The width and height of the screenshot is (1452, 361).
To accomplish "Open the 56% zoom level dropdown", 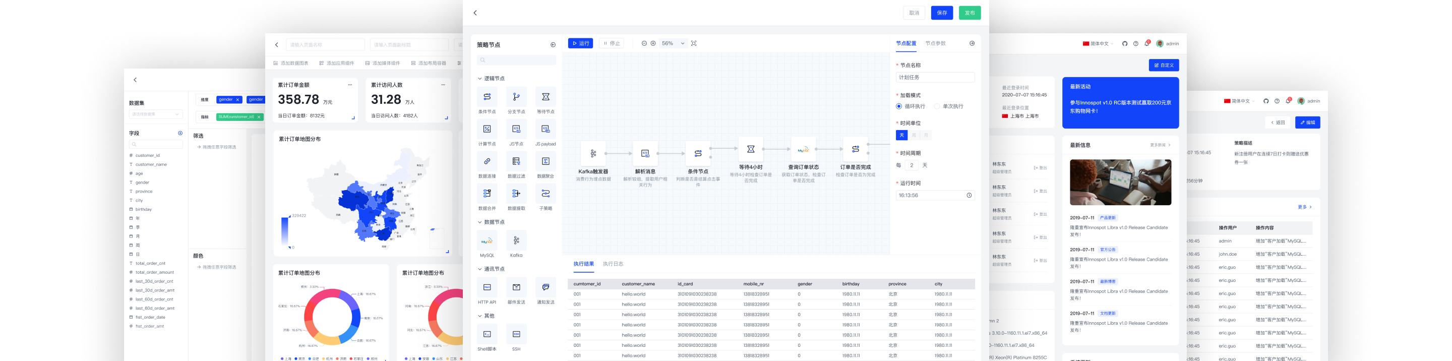I will click(673, 43).
